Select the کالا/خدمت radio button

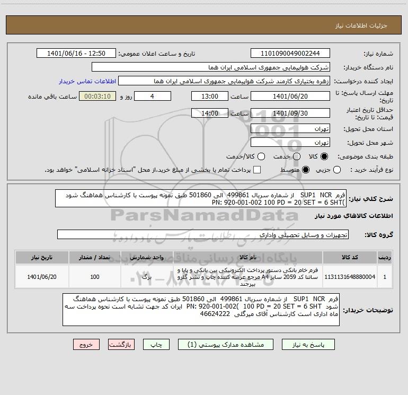[x=261, y=156]
